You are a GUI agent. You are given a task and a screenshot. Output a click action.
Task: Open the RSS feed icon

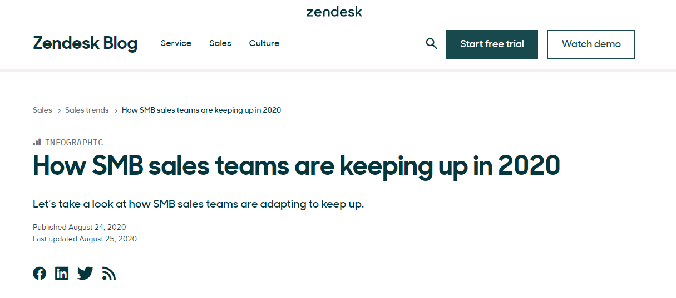pos(109,274)
